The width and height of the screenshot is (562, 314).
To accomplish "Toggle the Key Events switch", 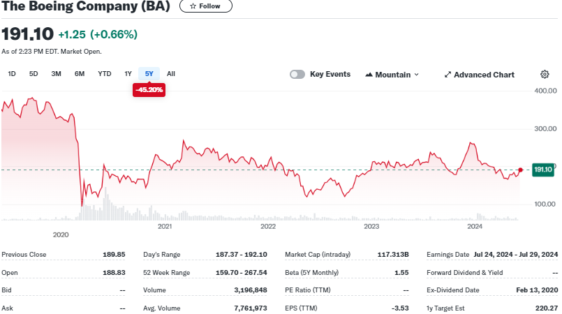I will [x=297, y=75].
